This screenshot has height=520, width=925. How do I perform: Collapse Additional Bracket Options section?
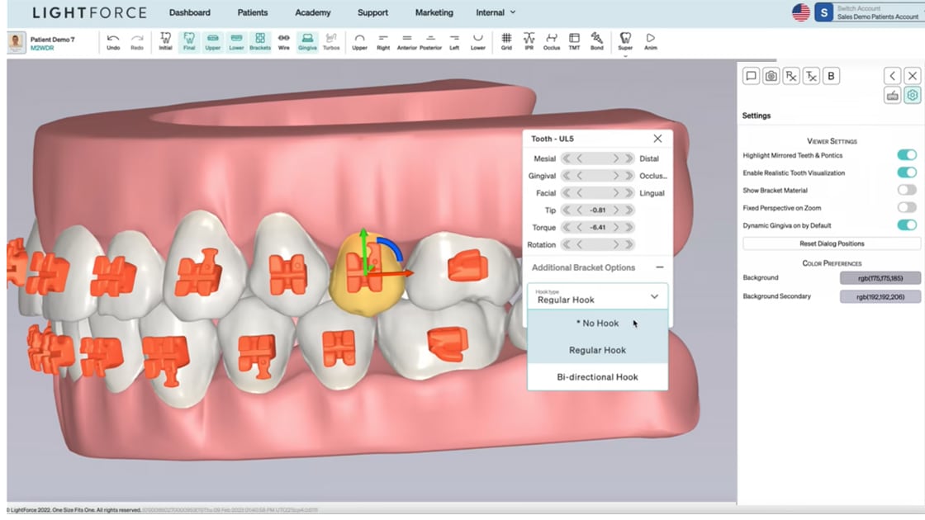click(x=659, y=267)
